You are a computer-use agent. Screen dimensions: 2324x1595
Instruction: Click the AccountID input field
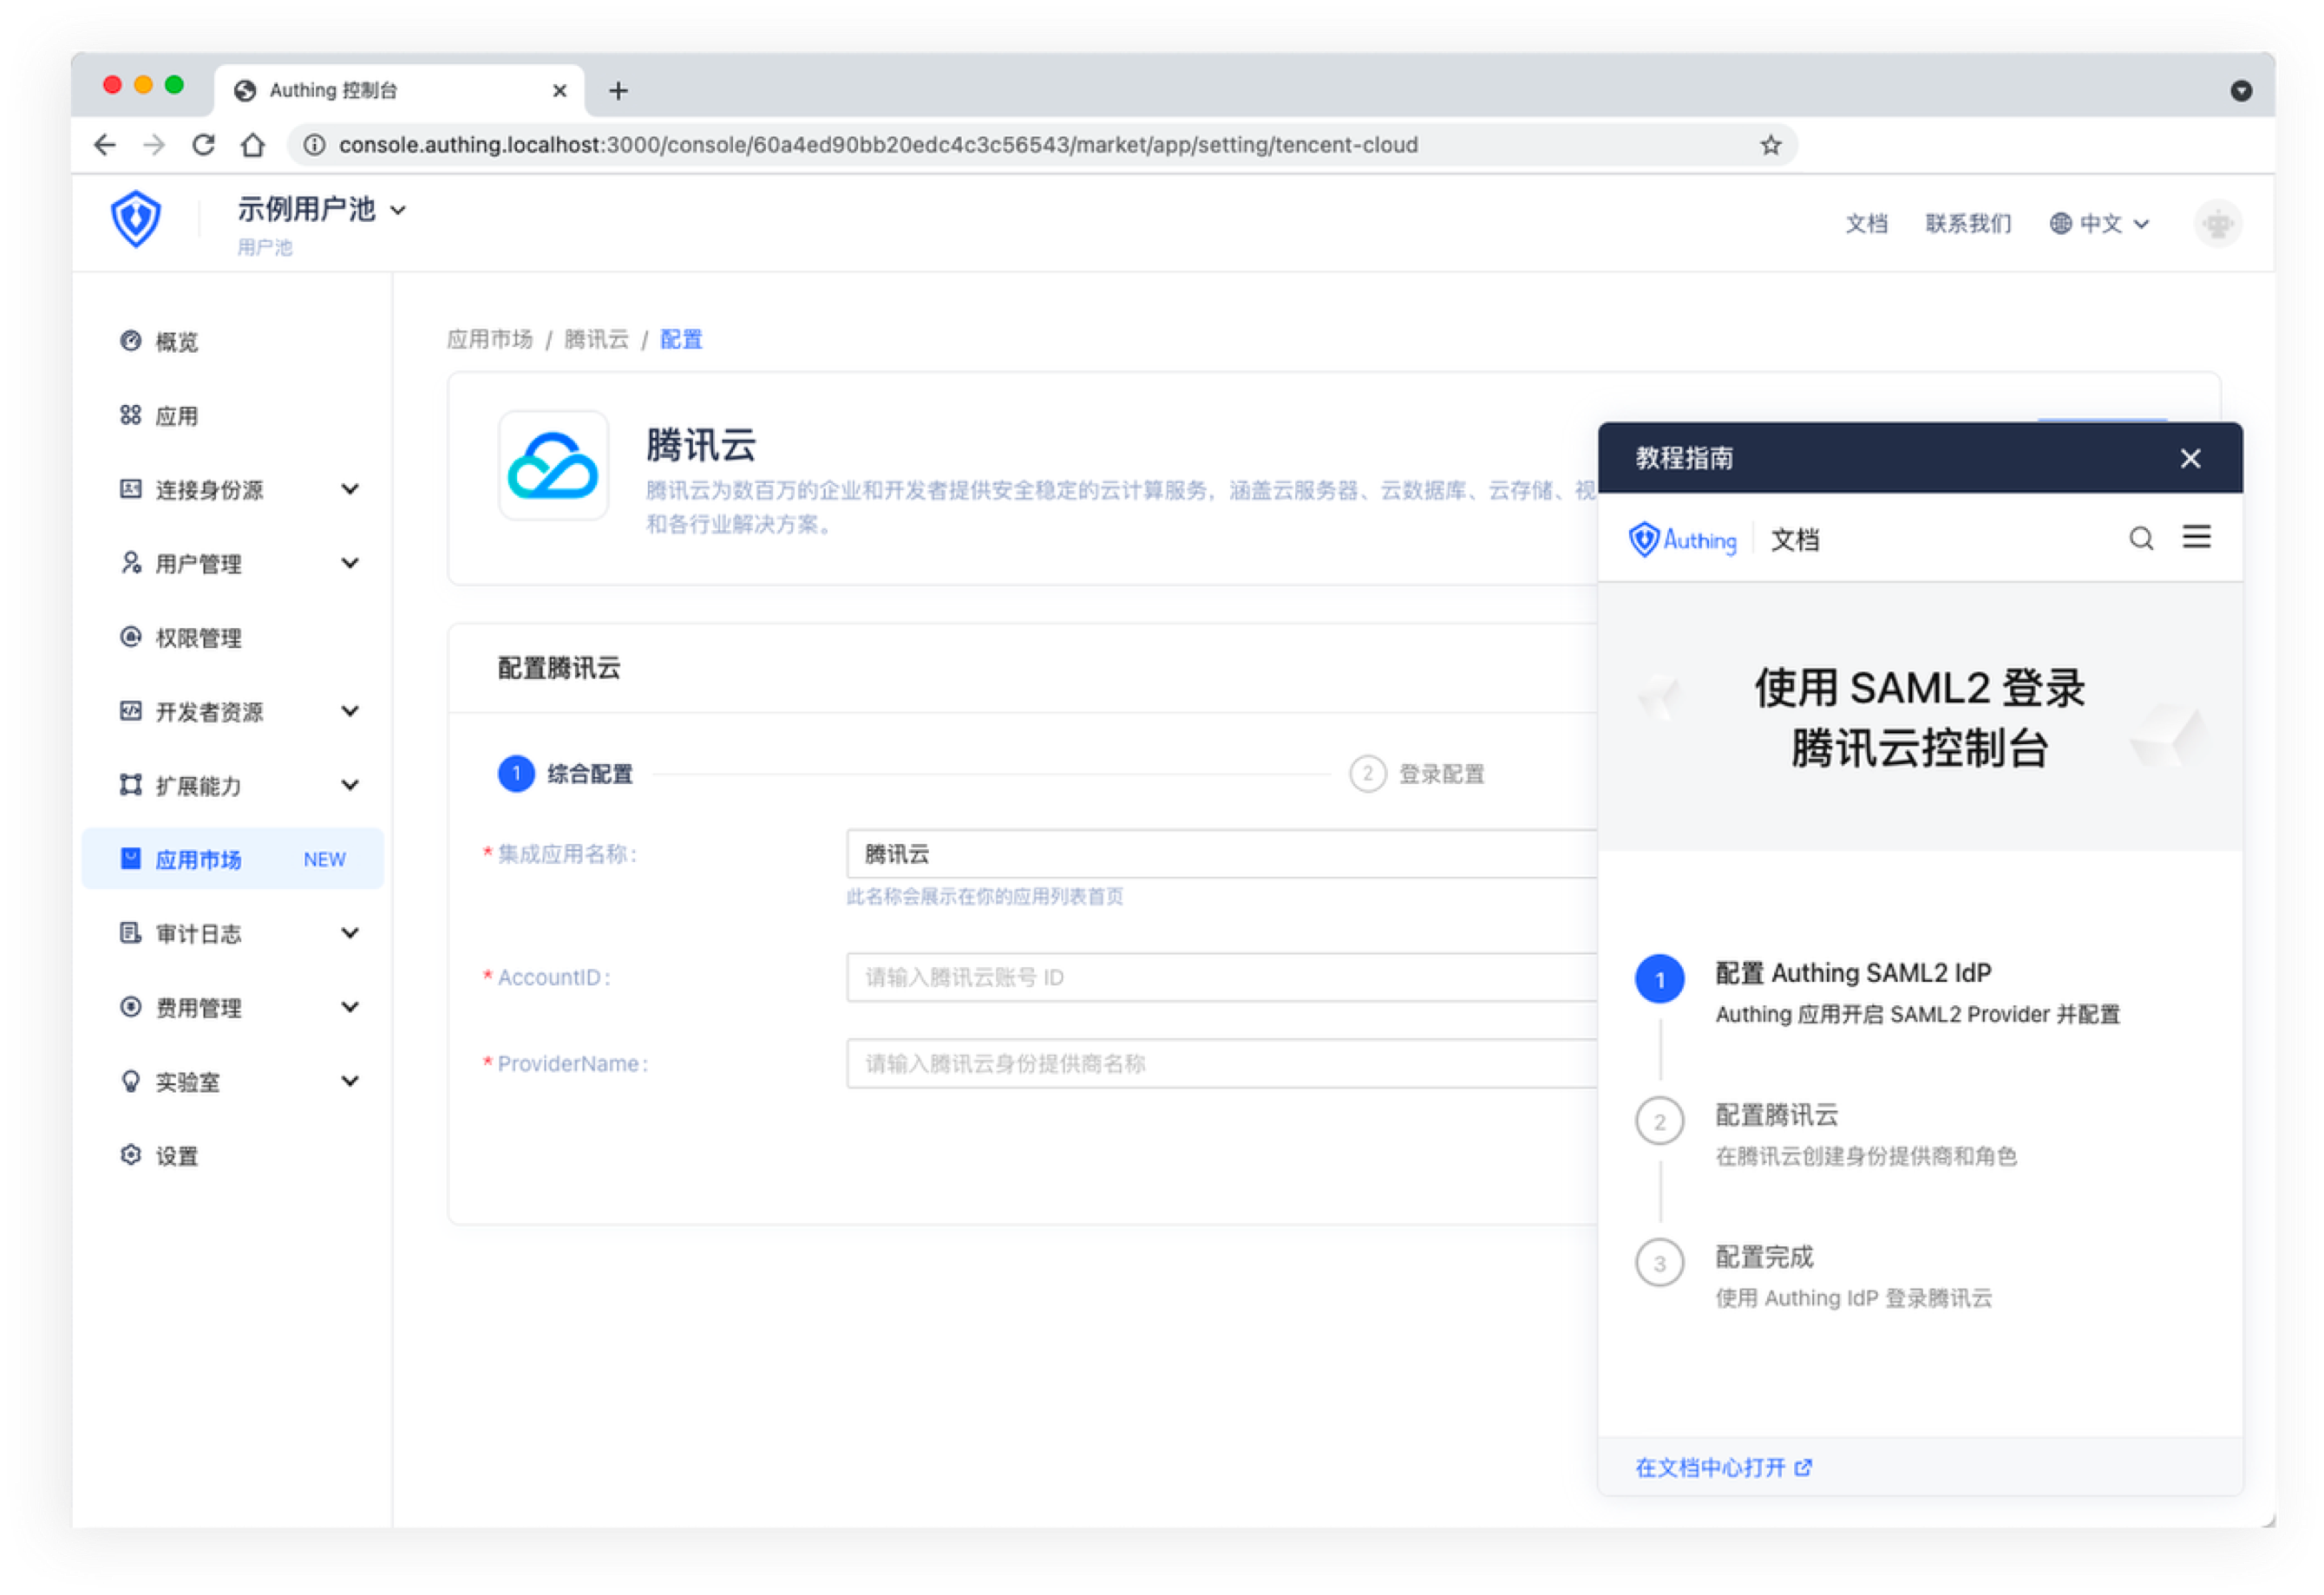(x=1221, y=977)
